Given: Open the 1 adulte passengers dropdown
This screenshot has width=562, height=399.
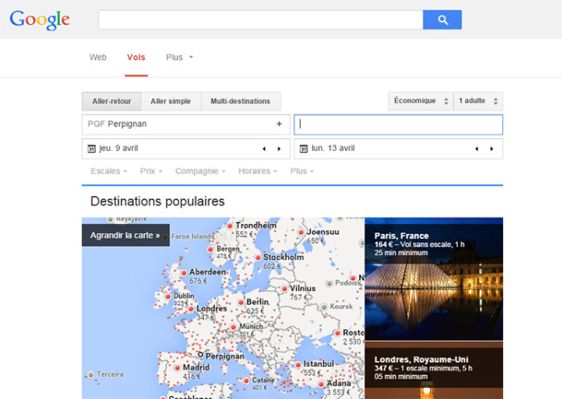Looking at the screenshot, I should click(478, 101).
